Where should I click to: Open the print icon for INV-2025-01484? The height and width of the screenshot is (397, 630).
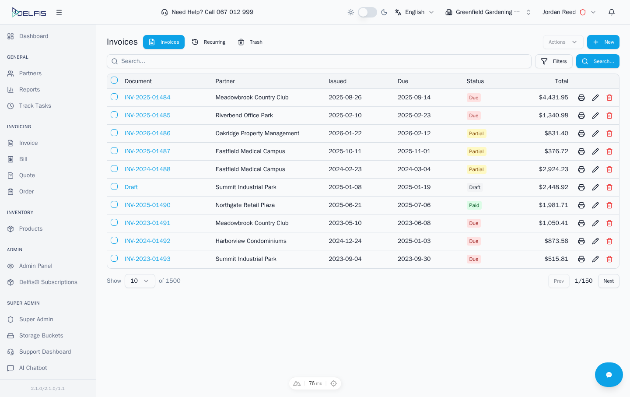(581, 97)
